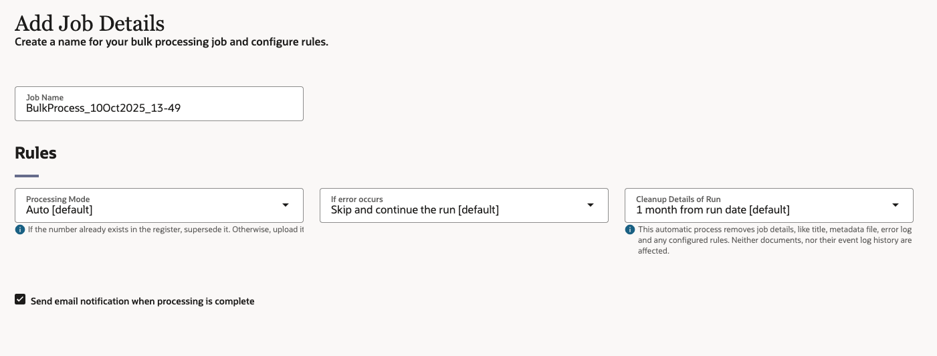937x356 pixels.
Task: Click the Cleanup Details of Run label
Action: [x=678, y=199]
